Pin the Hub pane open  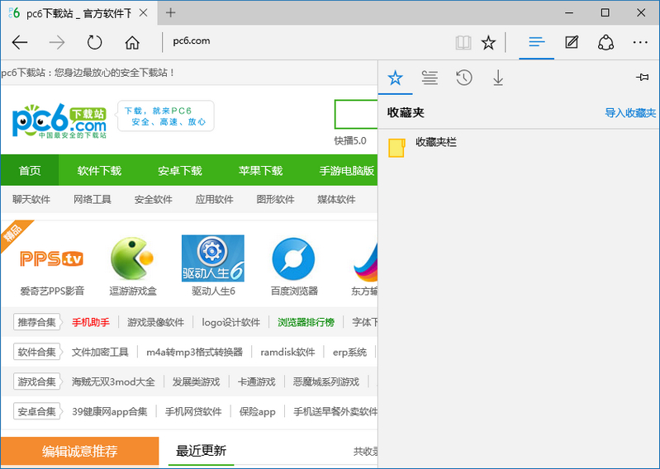643,77
